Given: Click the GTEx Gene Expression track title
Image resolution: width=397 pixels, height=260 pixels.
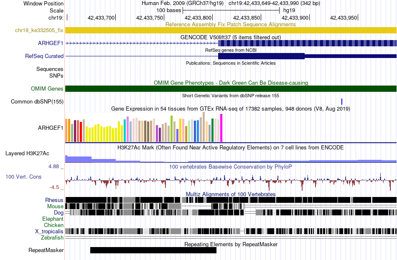Looking at the screenshot, I should click(231, 109).
